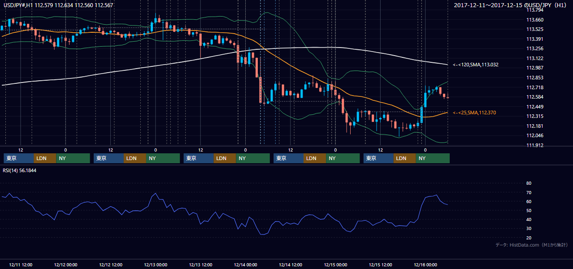573x269 pixels.
Task: Click RSI scale value 60
Action: [x=529, y=201]
